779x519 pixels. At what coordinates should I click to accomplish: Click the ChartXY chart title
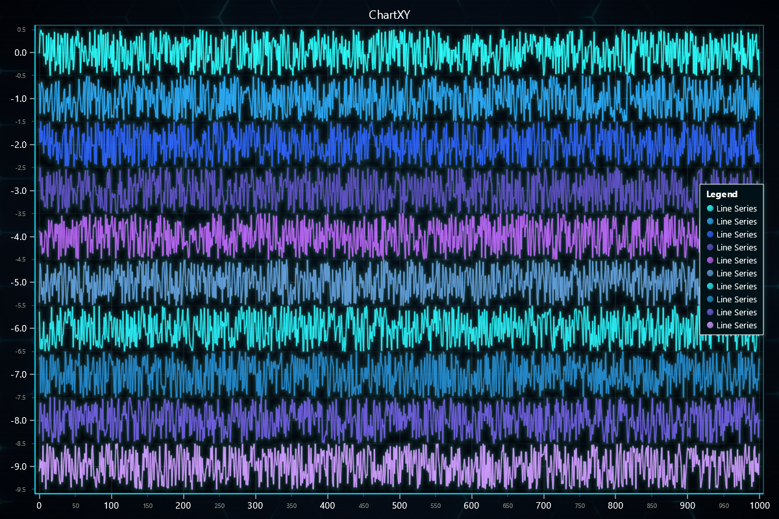click(389, 14)
